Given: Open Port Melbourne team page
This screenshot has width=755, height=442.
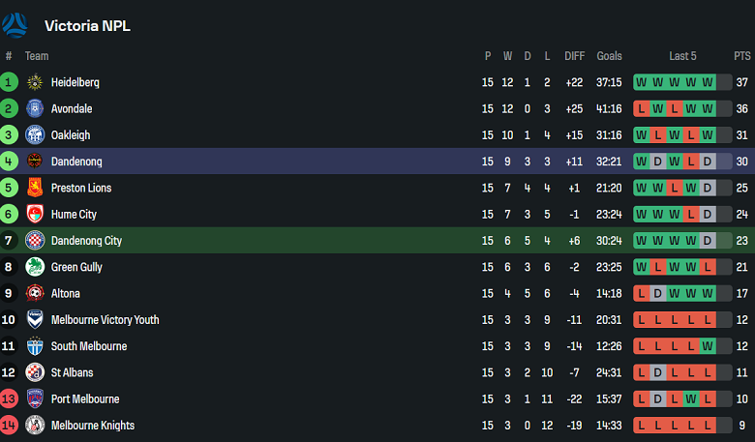Looking at the screenshot, I should click(85, 398).
